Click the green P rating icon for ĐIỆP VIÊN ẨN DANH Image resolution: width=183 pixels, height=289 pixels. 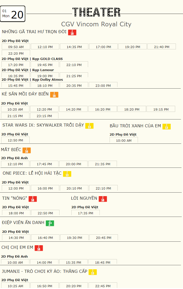click(x=50, y=223)
